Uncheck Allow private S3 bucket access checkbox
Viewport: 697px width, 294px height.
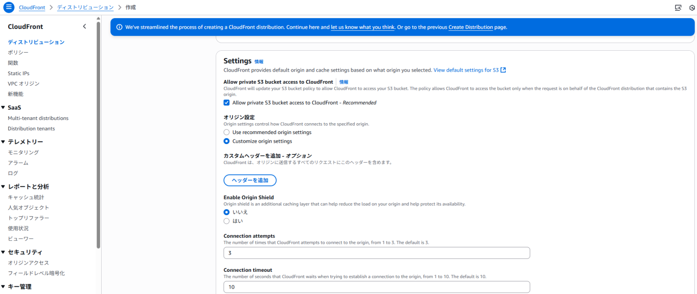coord(226,102)
